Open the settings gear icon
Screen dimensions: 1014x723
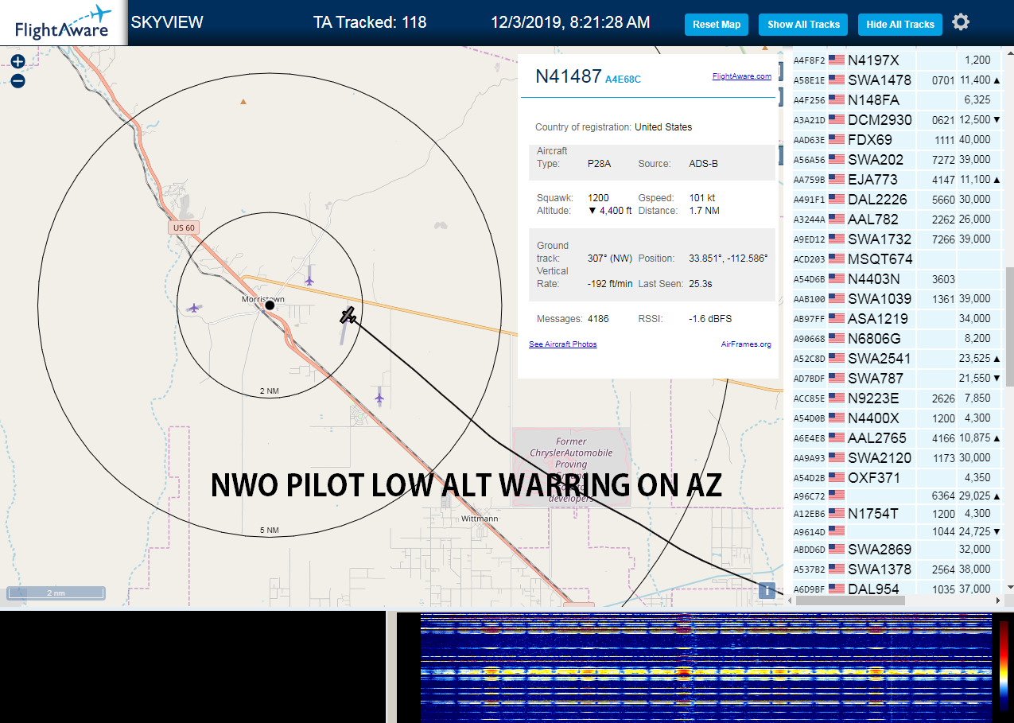pos(961,22)
